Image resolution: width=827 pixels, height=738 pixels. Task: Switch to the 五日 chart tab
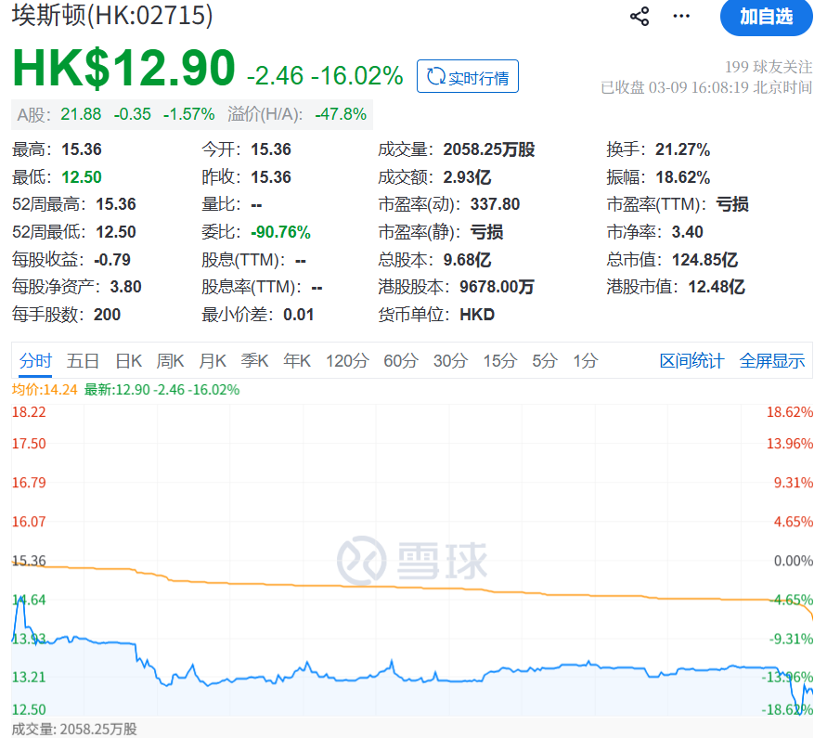point(84,361)
